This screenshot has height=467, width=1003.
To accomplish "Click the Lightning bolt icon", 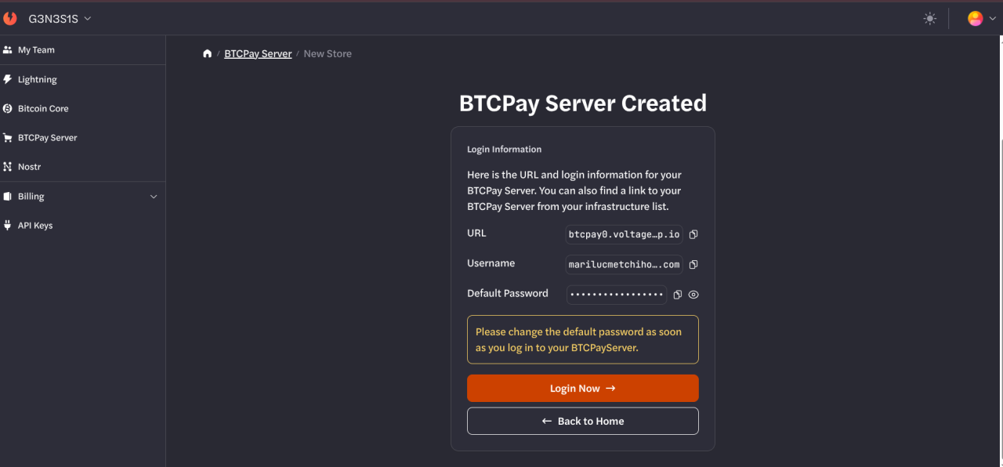I will coord(8,79).
